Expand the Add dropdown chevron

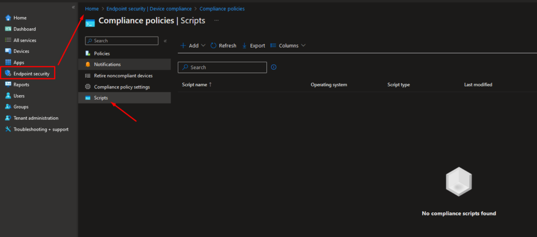[203, 46]
